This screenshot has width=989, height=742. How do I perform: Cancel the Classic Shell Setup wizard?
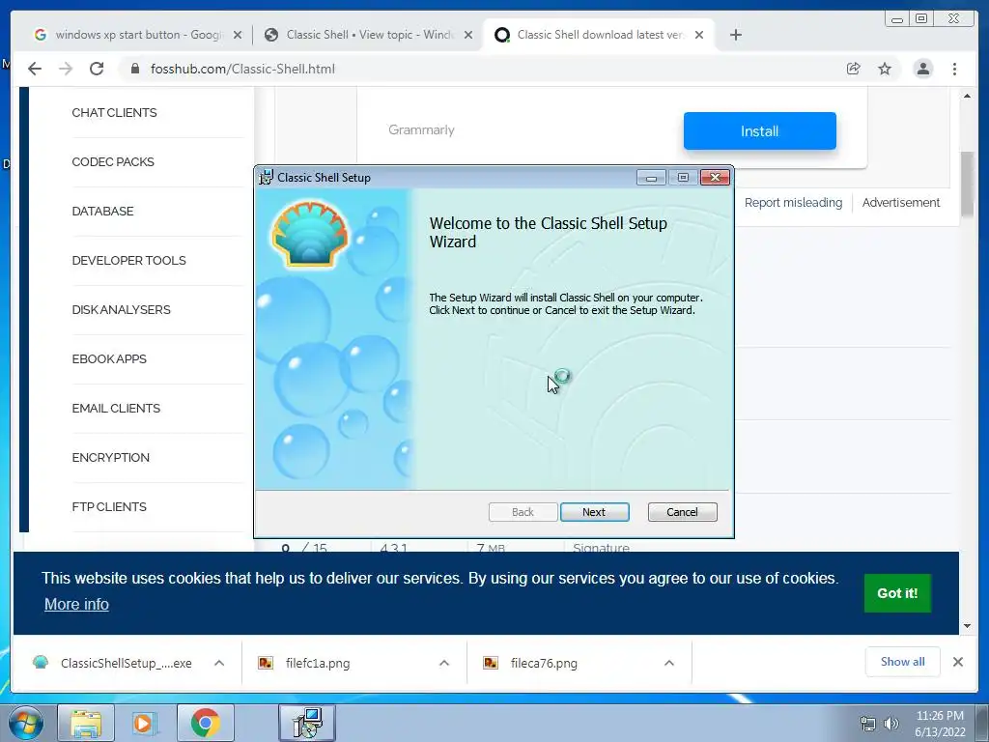[x=682, y=512]
